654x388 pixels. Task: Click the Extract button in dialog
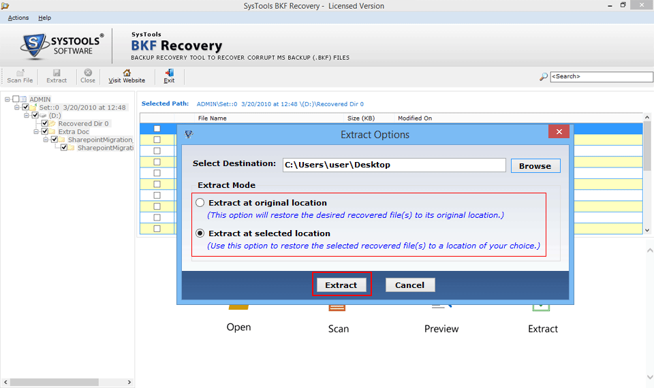341,285
